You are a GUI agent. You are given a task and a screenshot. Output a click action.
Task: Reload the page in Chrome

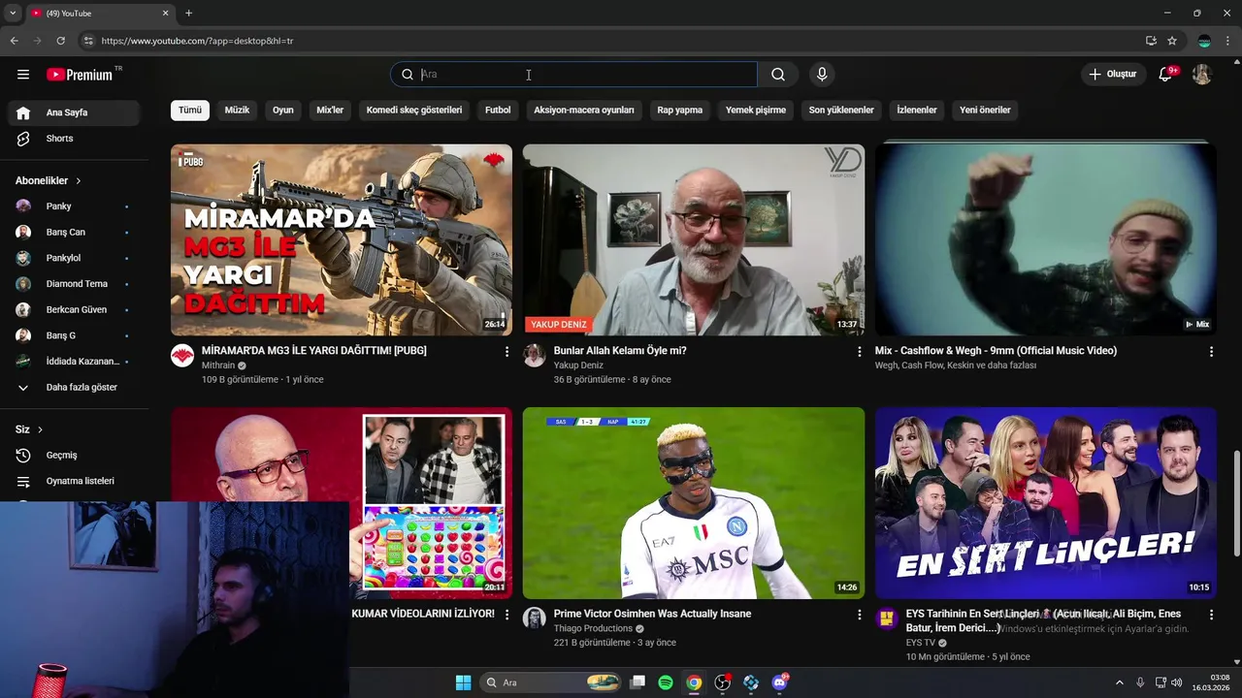pos(60,41)
